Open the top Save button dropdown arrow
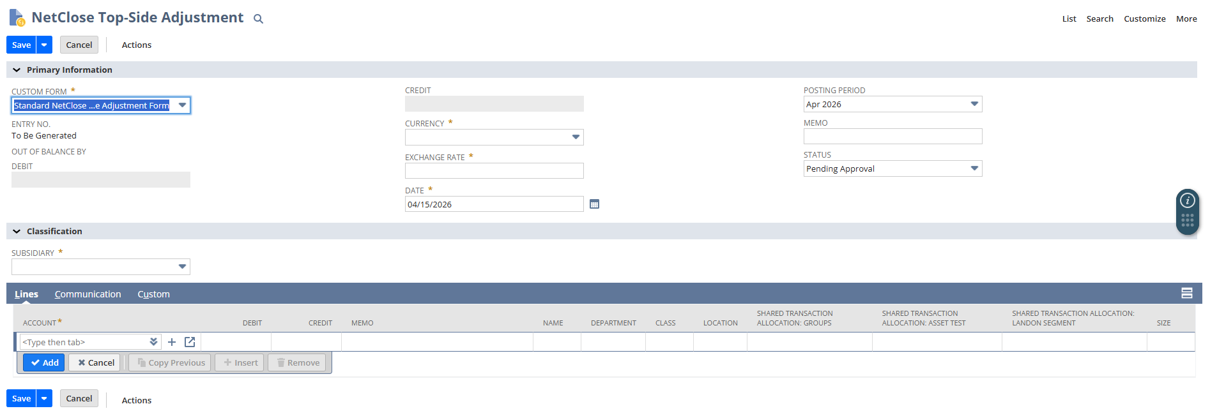 point(44,45)
